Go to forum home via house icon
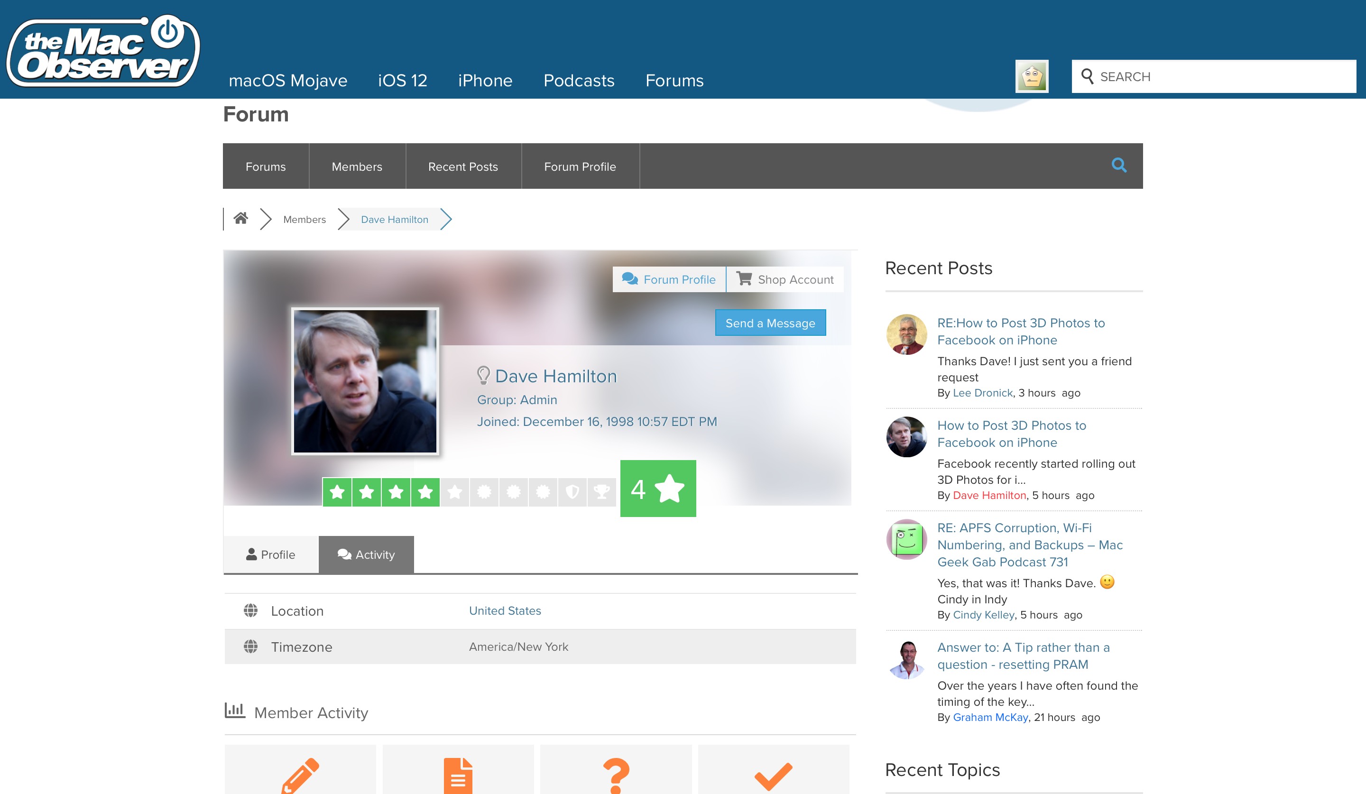This screenshot has width=1366, height=794. 240,218
